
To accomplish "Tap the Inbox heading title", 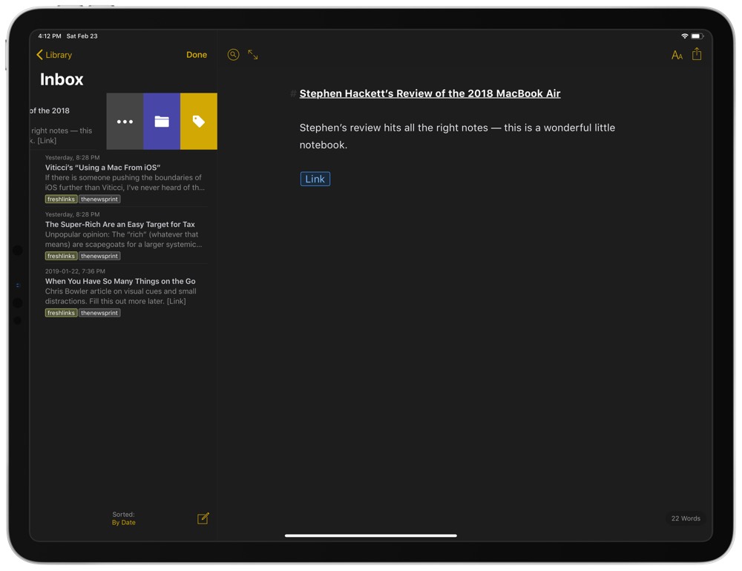I will 62,79.
